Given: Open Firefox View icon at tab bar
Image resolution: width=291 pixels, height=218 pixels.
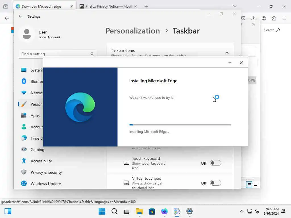Looking at the screenshot, I should coord(6,6).
